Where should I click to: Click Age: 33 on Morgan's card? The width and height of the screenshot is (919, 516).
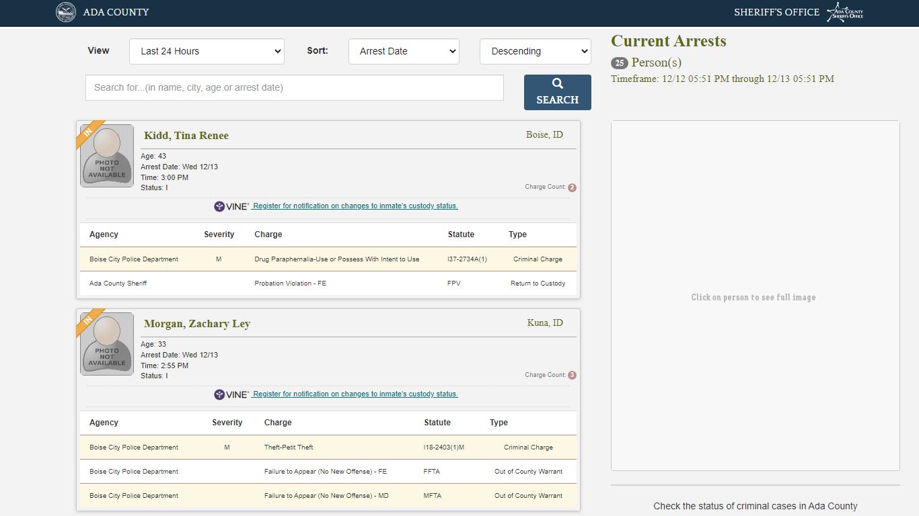click(x=153, y=345)
